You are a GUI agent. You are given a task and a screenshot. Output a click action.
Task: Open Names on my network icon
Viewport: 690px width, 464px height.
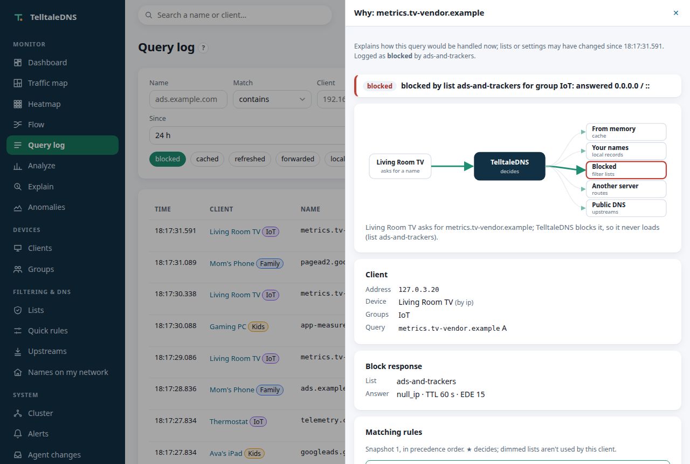[x=18, y=372]
